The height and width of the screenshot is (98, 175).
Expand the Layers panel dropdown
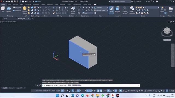click(144, 16)
